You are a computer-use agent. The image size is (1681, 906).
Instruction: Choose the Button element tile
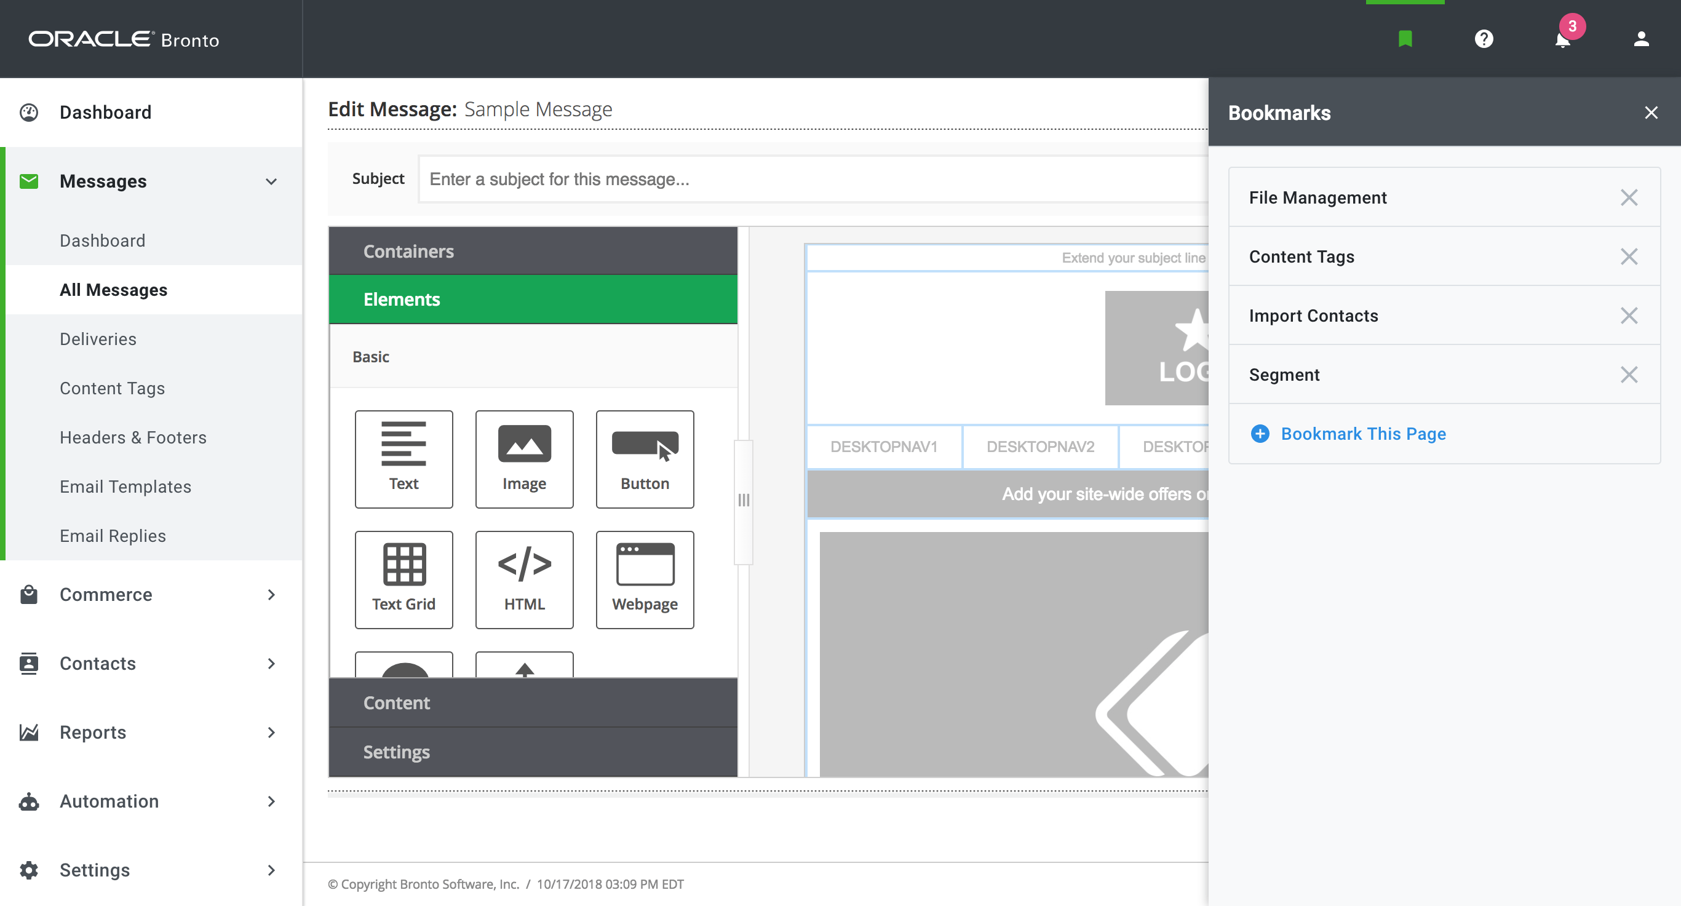click(644, 459)
